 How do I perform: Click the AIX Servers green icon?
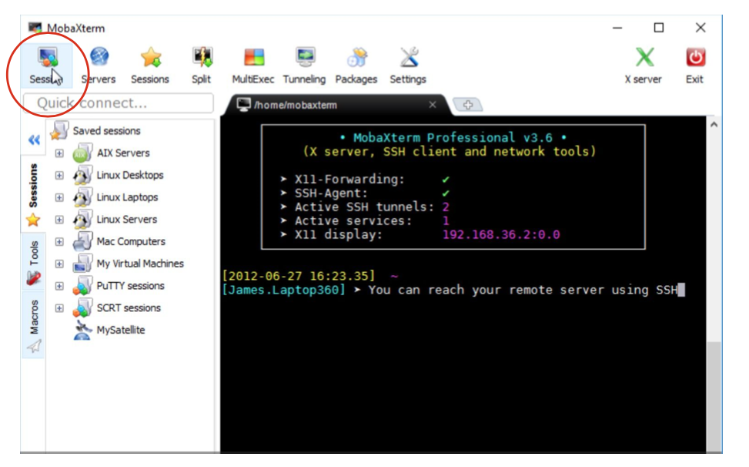(82, 153)
